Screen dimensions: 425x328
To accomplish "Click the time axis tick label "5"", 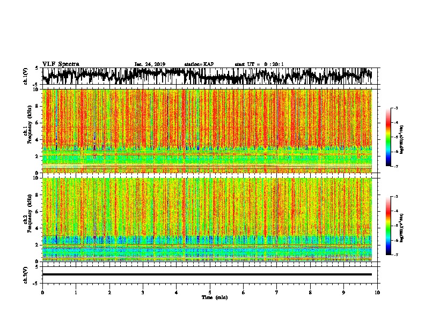I will tap(210, 293).
